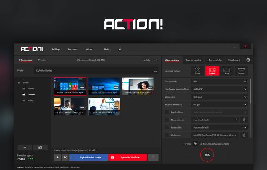Click the top-level Video folder icon
This screenshot has width=267, height=170.
tap(19, 82)
